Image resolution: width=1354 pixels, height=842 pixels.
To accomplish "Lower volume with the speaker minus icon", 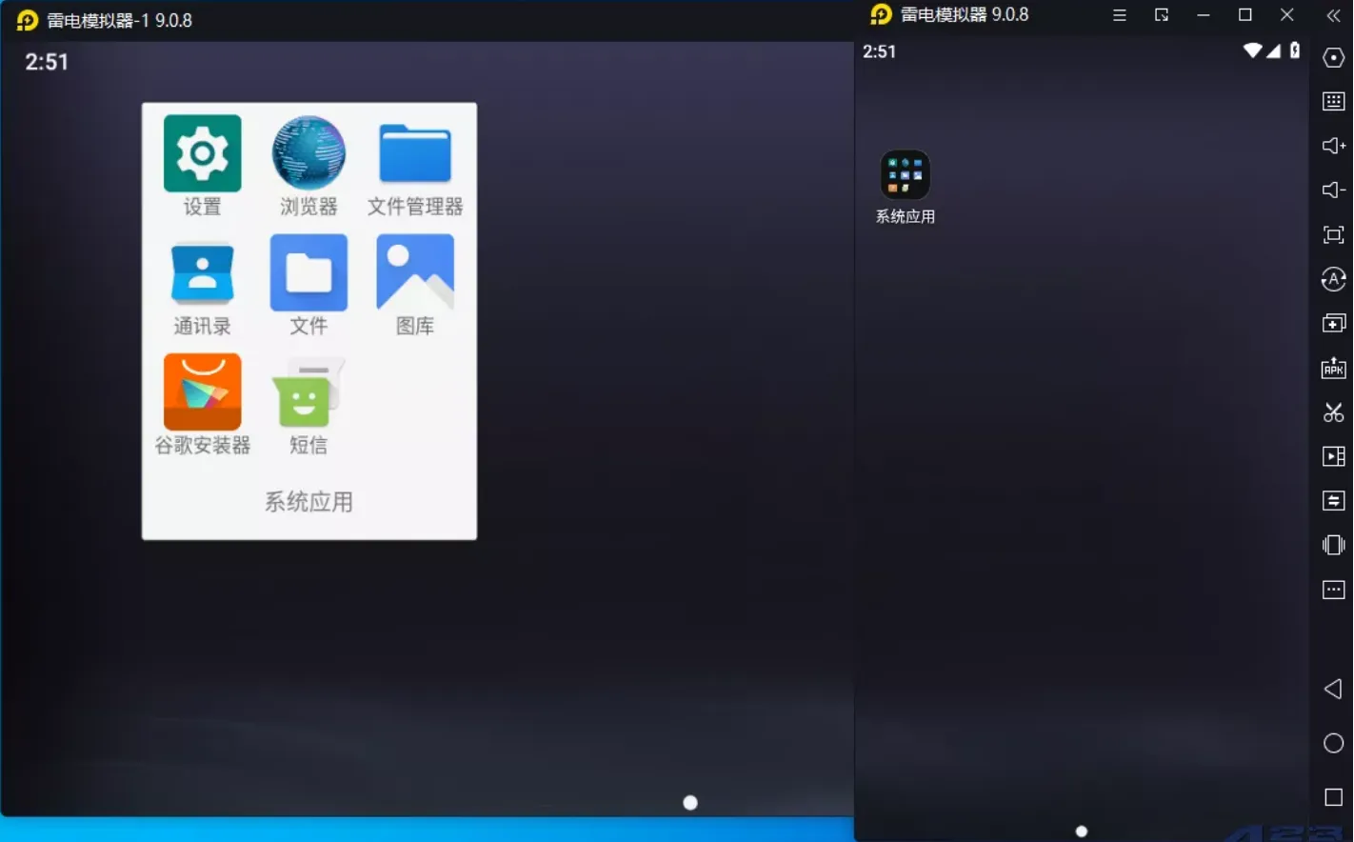I will pyautogui.click(x=1333, y=190).
